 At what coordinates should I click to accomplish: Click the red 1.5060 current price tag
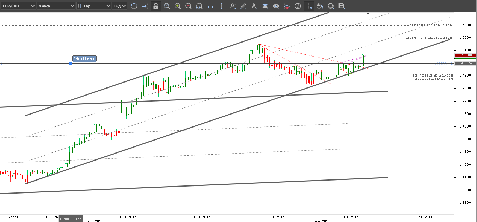click(x=465, y=55)
